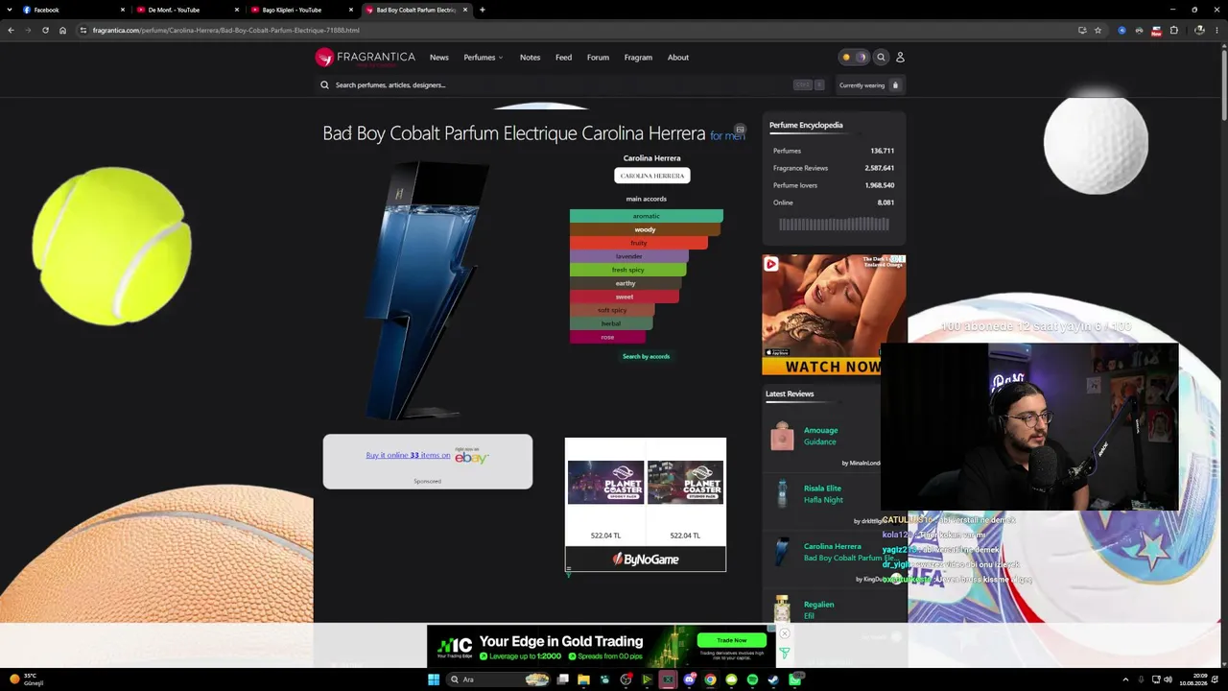Open the News menu item
This screenshot has height=691, width=1228.
coord(439,58)
